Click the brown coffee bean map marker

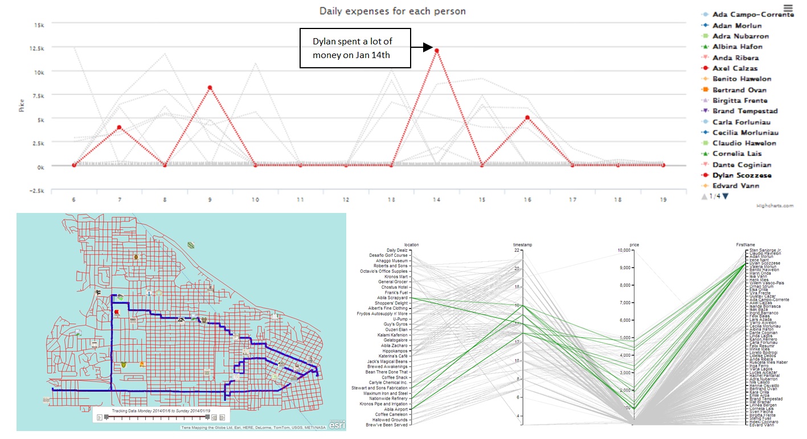point(136,257)
